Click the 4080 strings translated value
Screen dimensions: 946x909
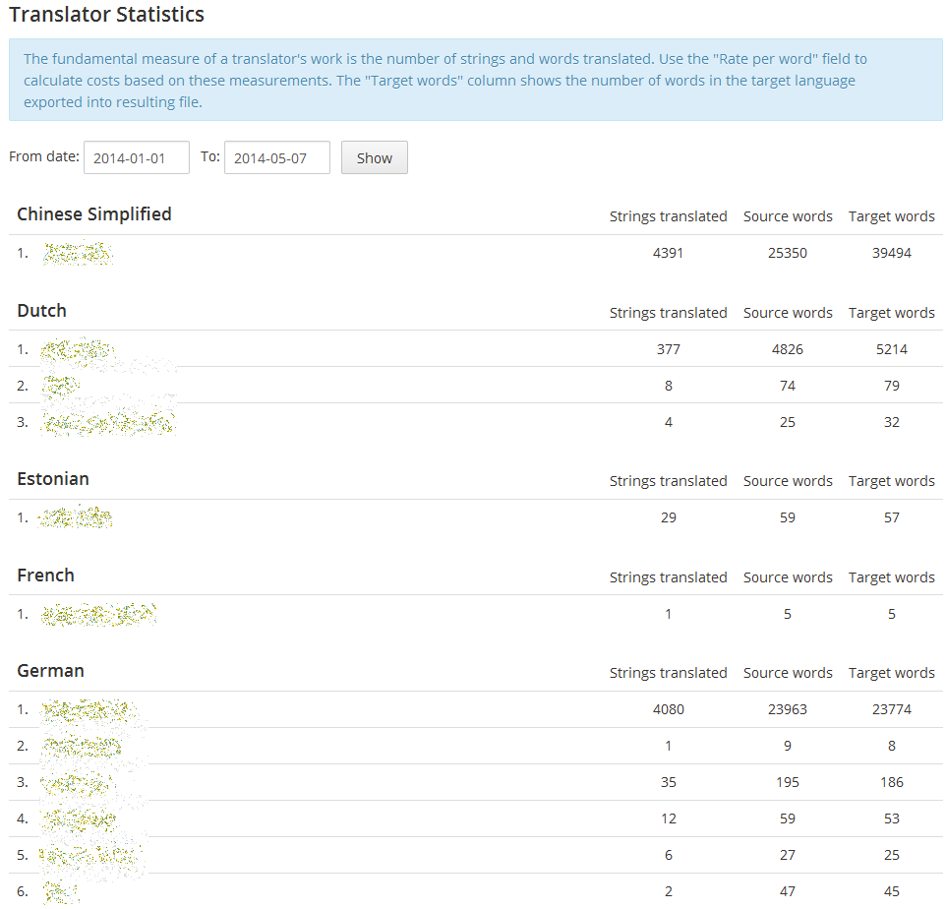pos(669,709)
